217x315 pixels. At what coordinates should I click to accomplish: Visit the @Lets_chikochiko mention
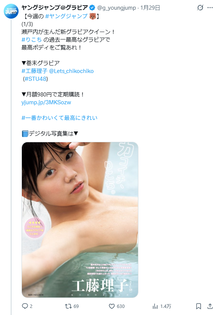(71, 71)
